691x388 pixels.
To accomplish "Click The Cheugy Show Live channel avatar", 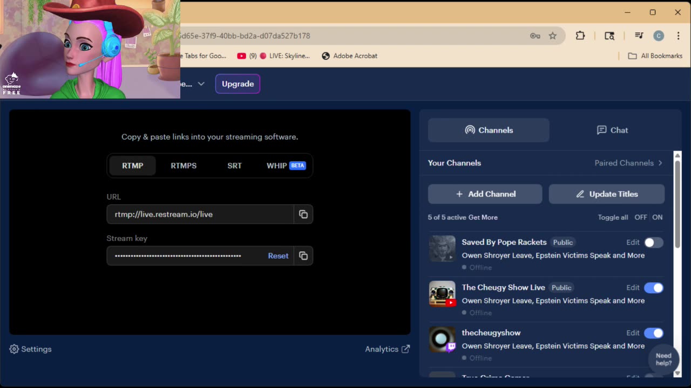I will click(x=442, y=294).
